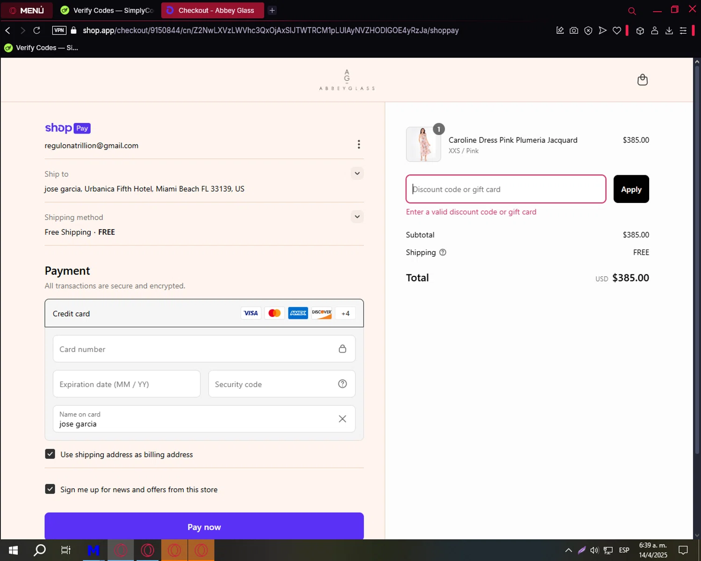Click the Caroline Dress product thumbnail
Image resolution: width=701 pixels, height=561 pixels.
coord(423,144)
